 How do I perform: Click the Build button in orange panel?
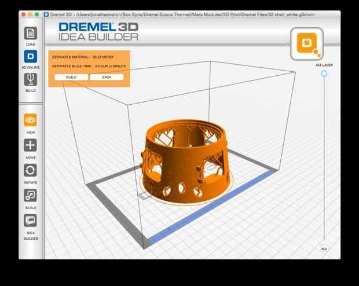pyautogui.click(x=71, y=77)
